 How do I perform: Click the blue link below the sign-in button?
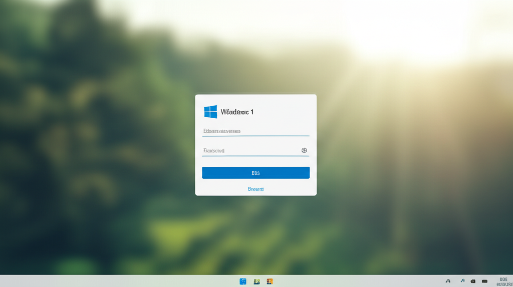click(x=255, y=189)
